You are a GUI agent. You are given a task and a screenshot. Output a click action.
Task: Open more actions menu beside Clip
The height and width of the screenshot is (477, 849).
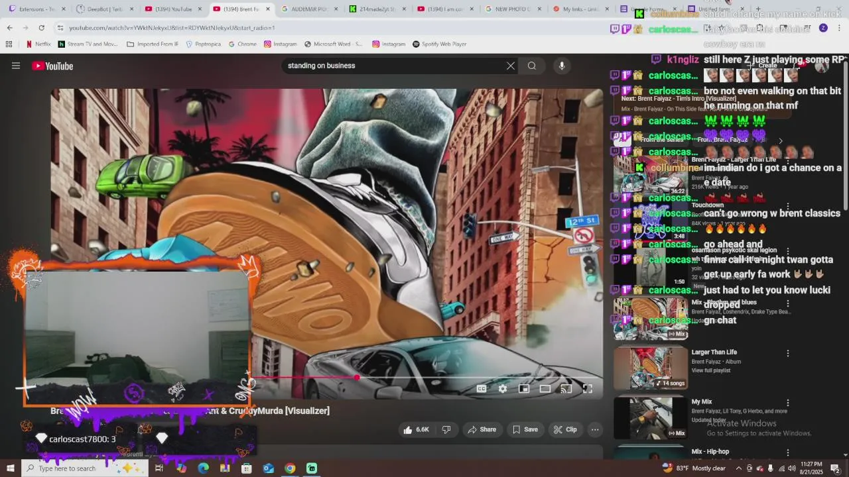tap(595, 429)
